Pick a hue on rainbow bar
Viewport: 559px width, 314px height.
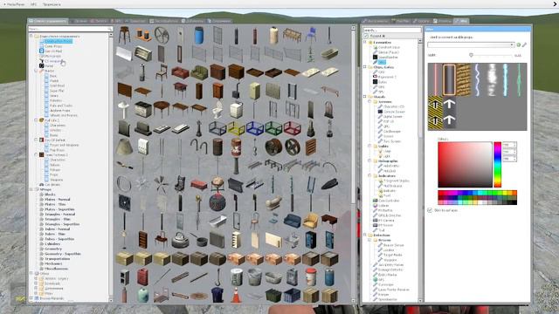click(497, 164)
